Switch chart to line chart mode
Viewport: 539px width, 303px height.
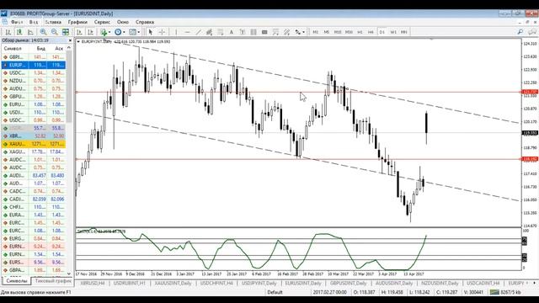(x=30, y=32)
